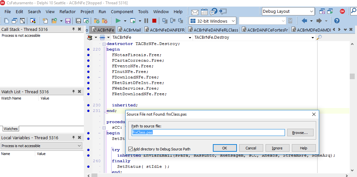The width and height of the screenshot is (357, 177).
Task: Open the Tools menu
Action: (143, 11)
